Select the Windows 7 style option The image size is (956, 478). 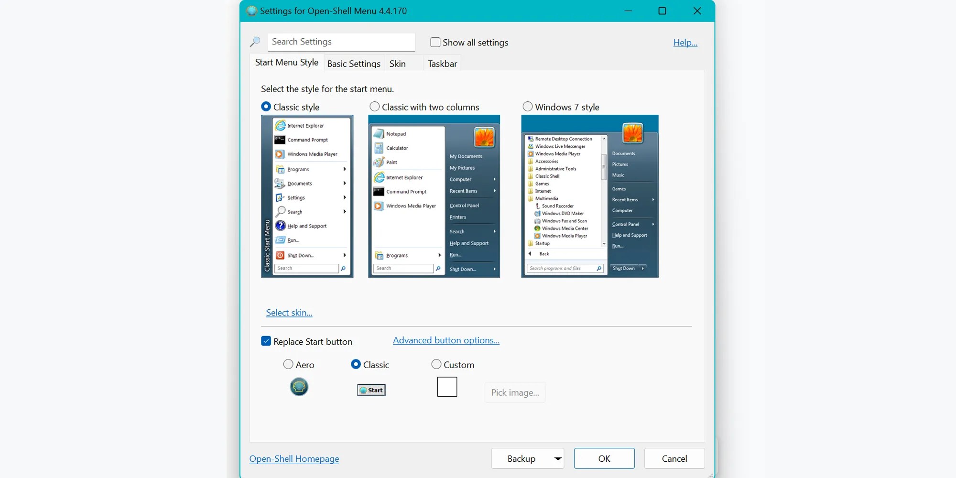[x=528, y=106]
